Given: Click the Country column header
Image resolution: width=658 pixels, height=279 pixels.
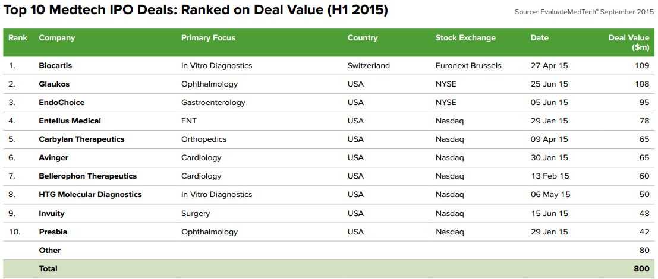Looking at the screenshot, I should [363, 38].
